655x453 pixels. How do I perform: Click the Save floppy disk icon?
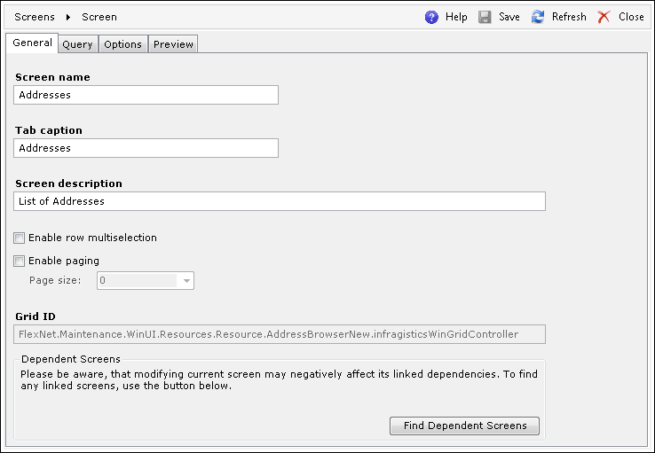click(x=485, y=17)
